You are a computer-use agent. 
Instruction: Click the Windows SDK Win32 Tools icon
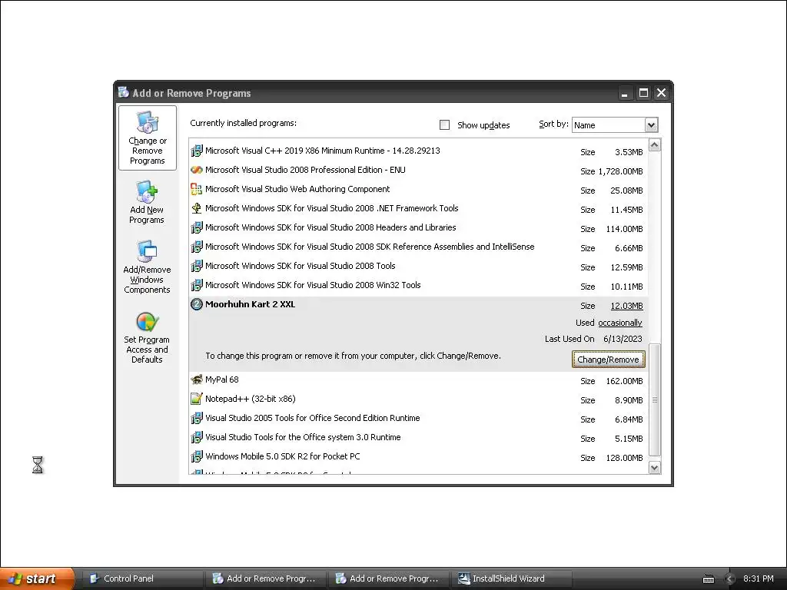(x=197, y=286)
